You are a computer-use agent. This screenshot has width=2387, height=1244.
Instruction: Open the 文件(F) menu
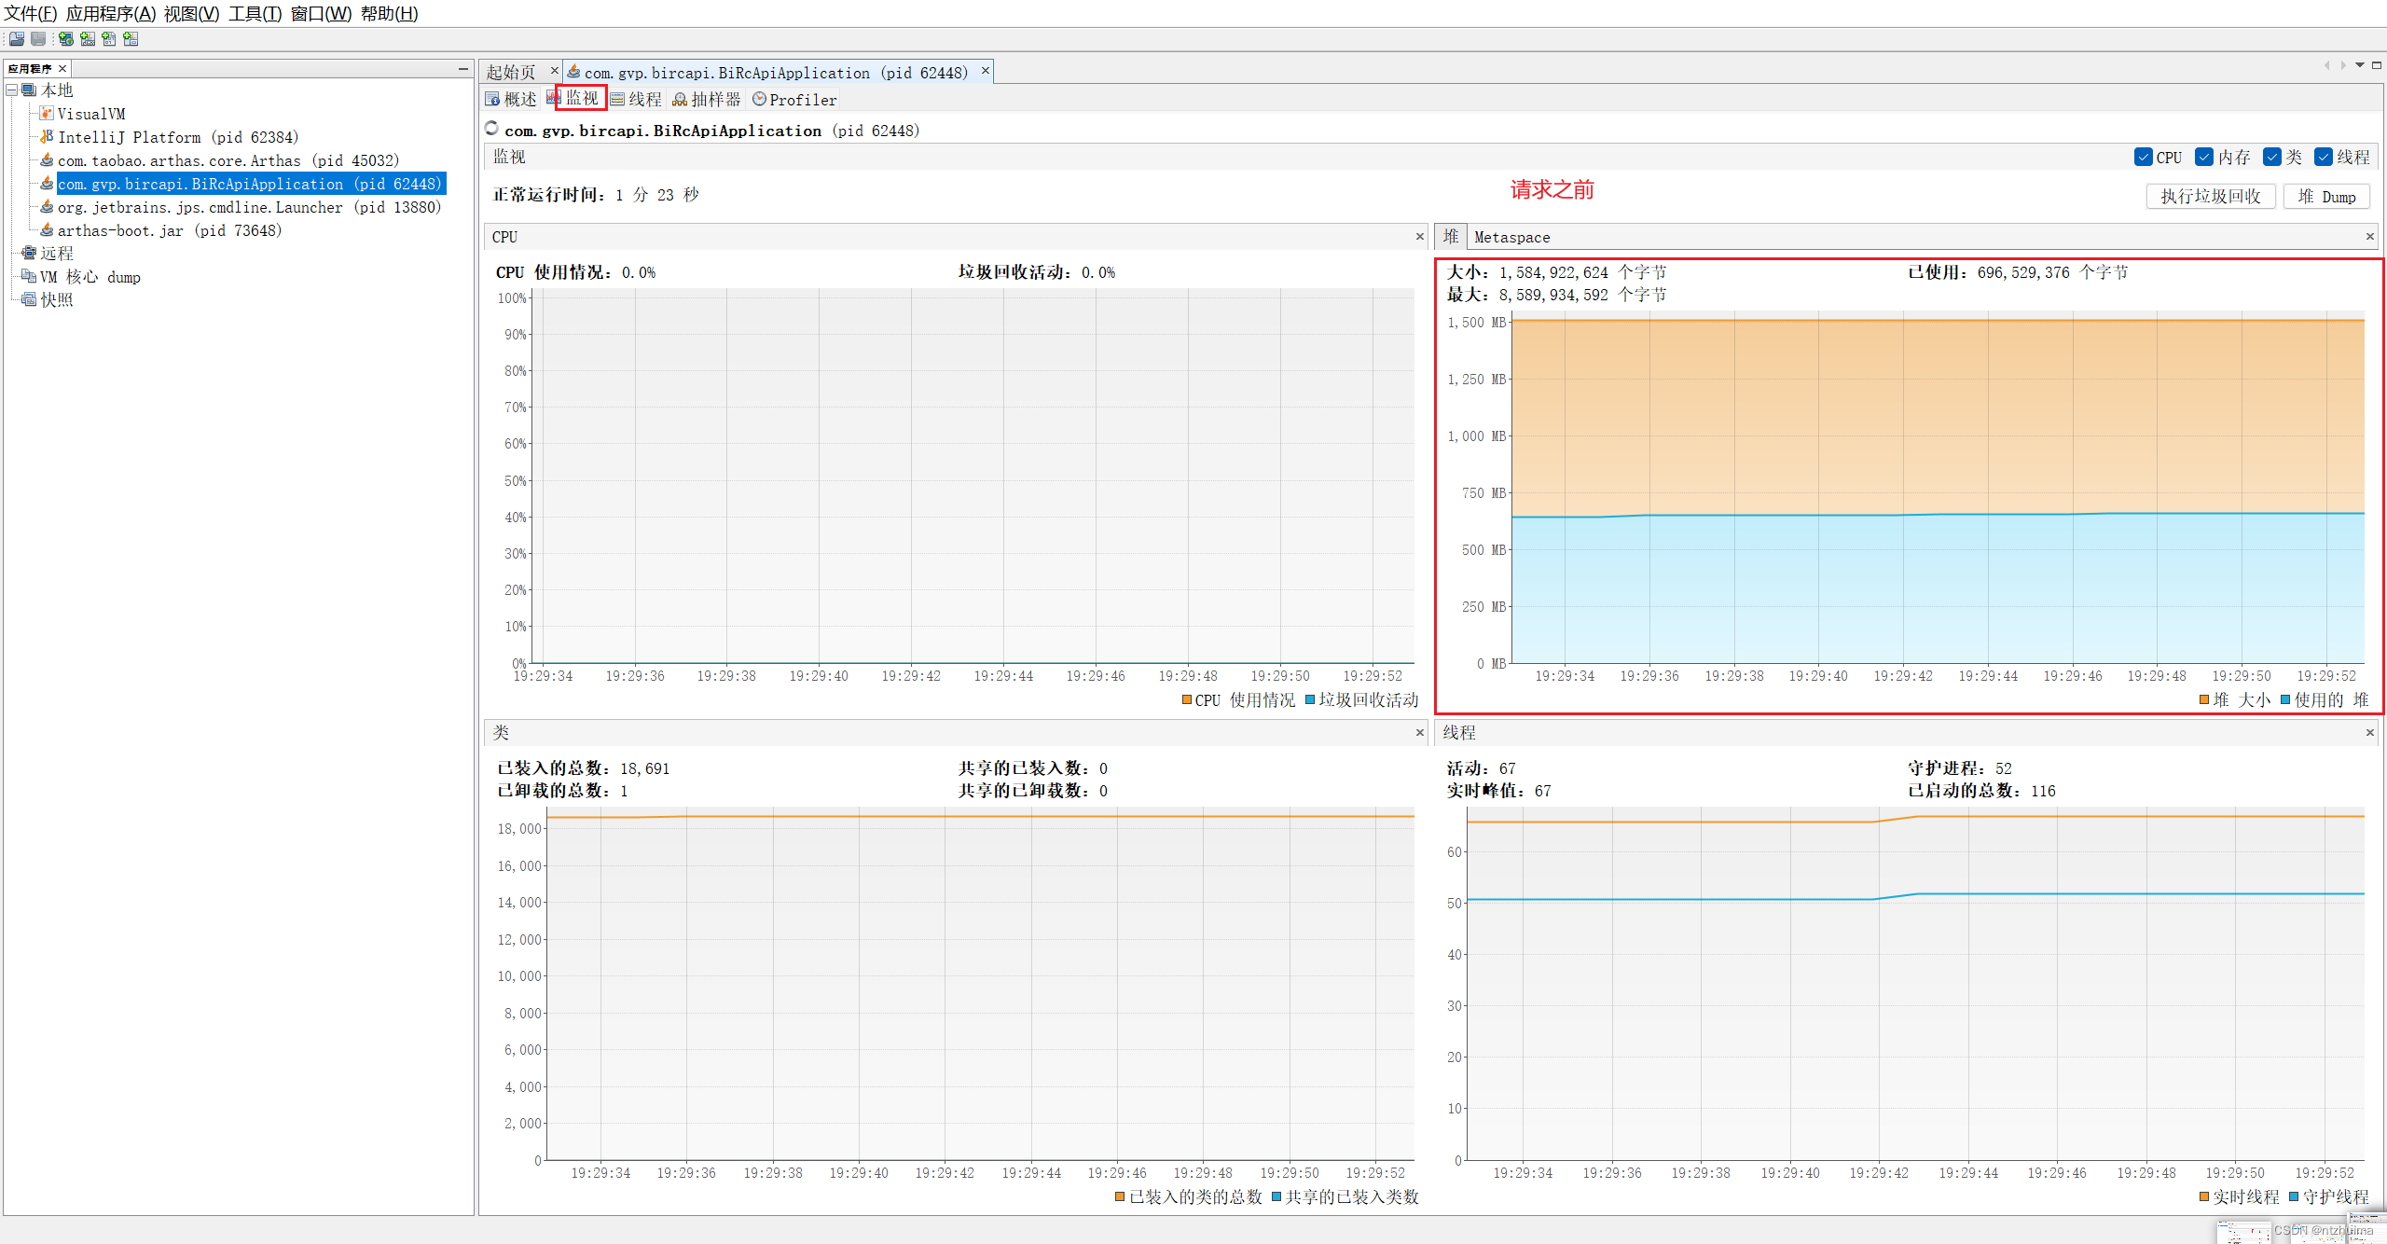click(x=31, y=14)
